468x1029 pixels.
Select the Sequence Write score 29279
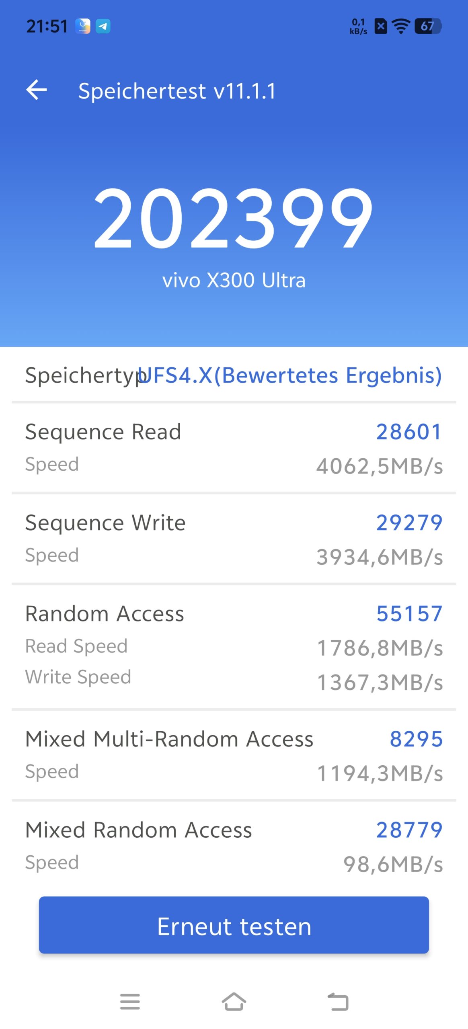point(409,523)
